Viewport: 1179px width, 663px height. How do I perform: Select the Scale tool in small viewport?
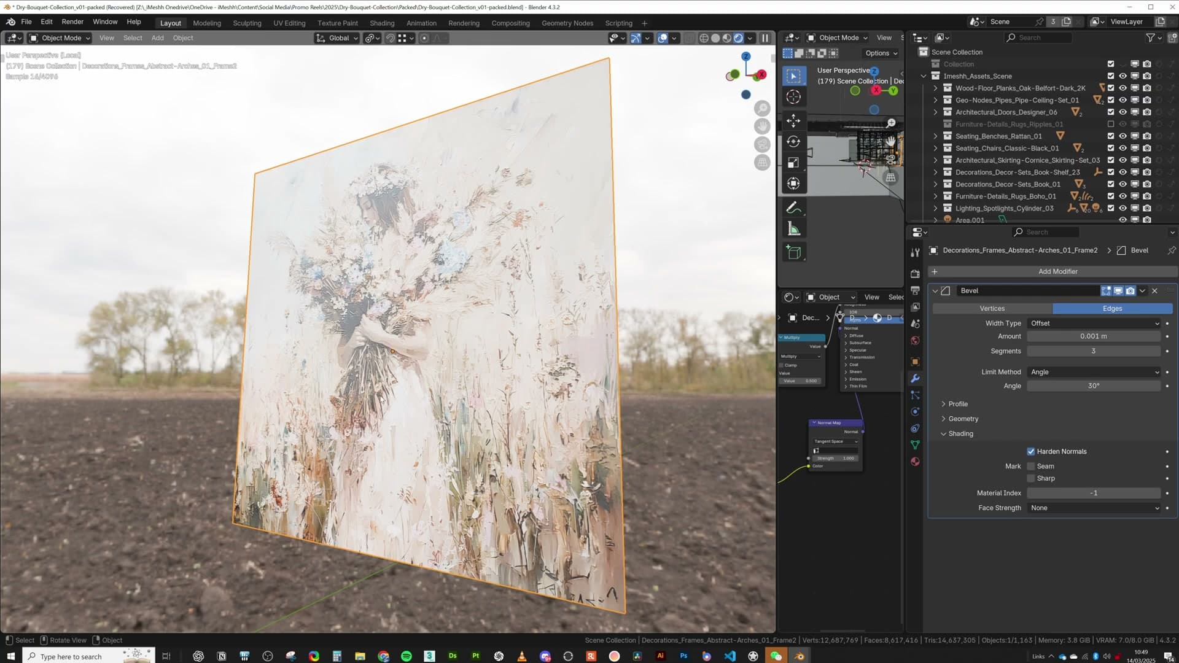tap(793, 163)
